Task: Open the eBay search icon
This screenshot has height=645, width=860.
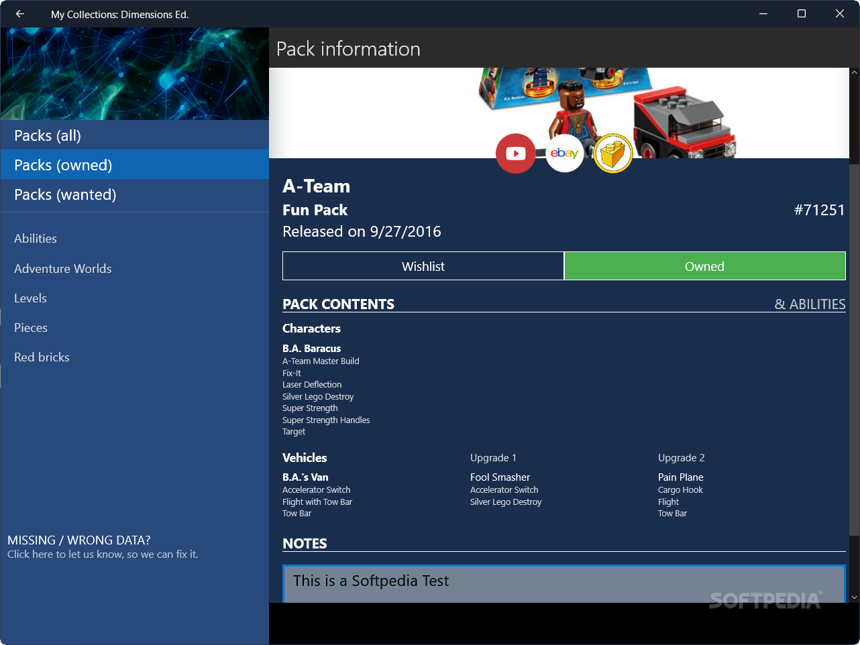Action: (x=564, y=154)
